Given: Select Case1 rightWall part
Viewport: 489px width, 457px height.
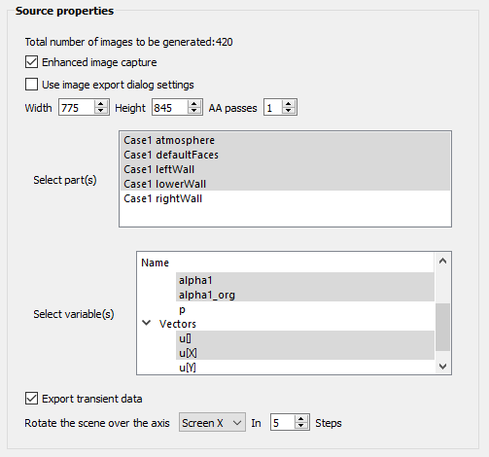Looking at the screenshot, I should (x=285, y=198).
